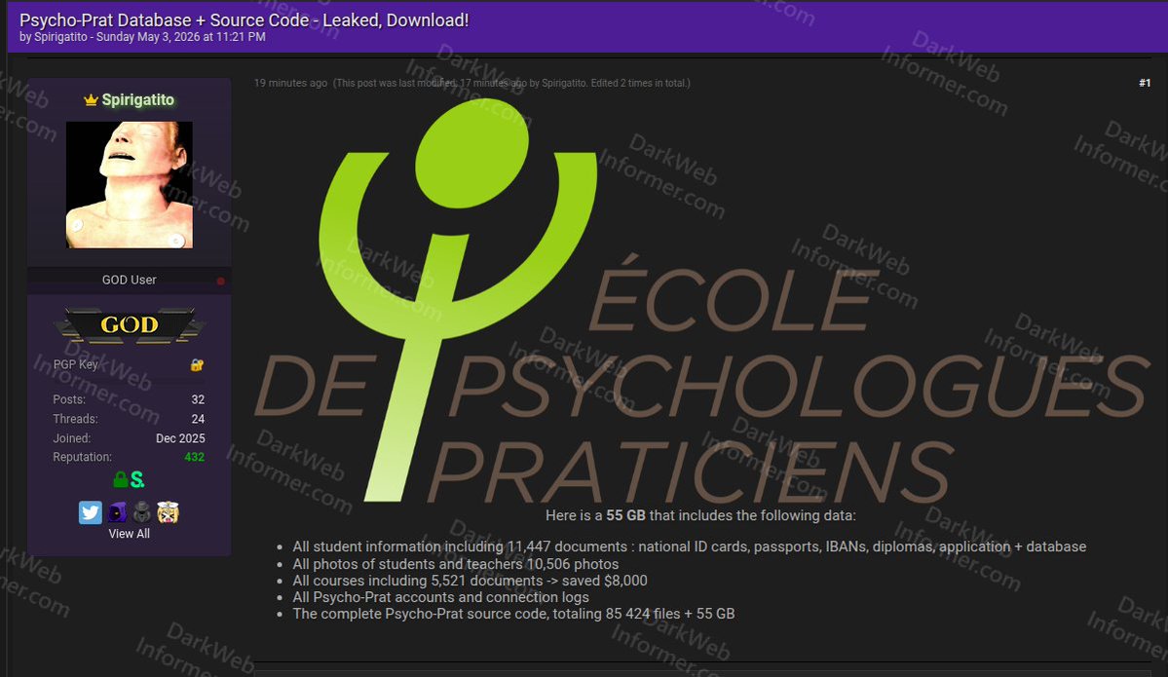This screenshot has width=1168, height=677.
Task: Click the green padlock icon under Reputation
Action: [x=120, y=479]
